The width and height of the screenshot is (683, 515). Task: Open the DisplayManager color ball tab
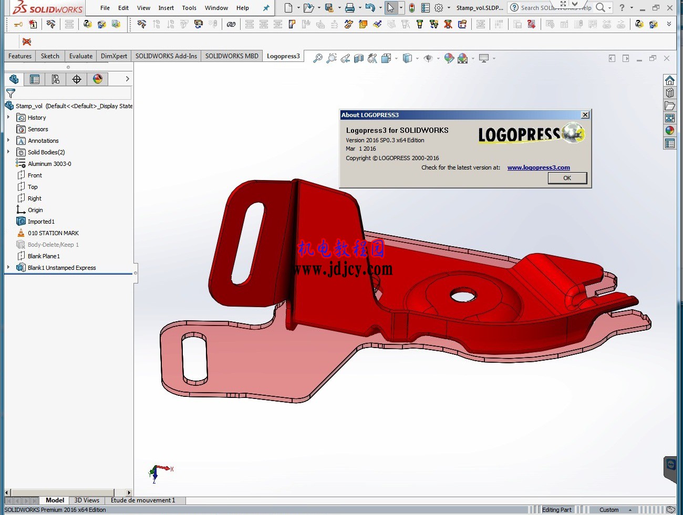coord(98,79)
